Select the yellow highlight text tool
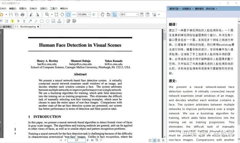This screenshot has height=143, width=240. coord(12,21)
